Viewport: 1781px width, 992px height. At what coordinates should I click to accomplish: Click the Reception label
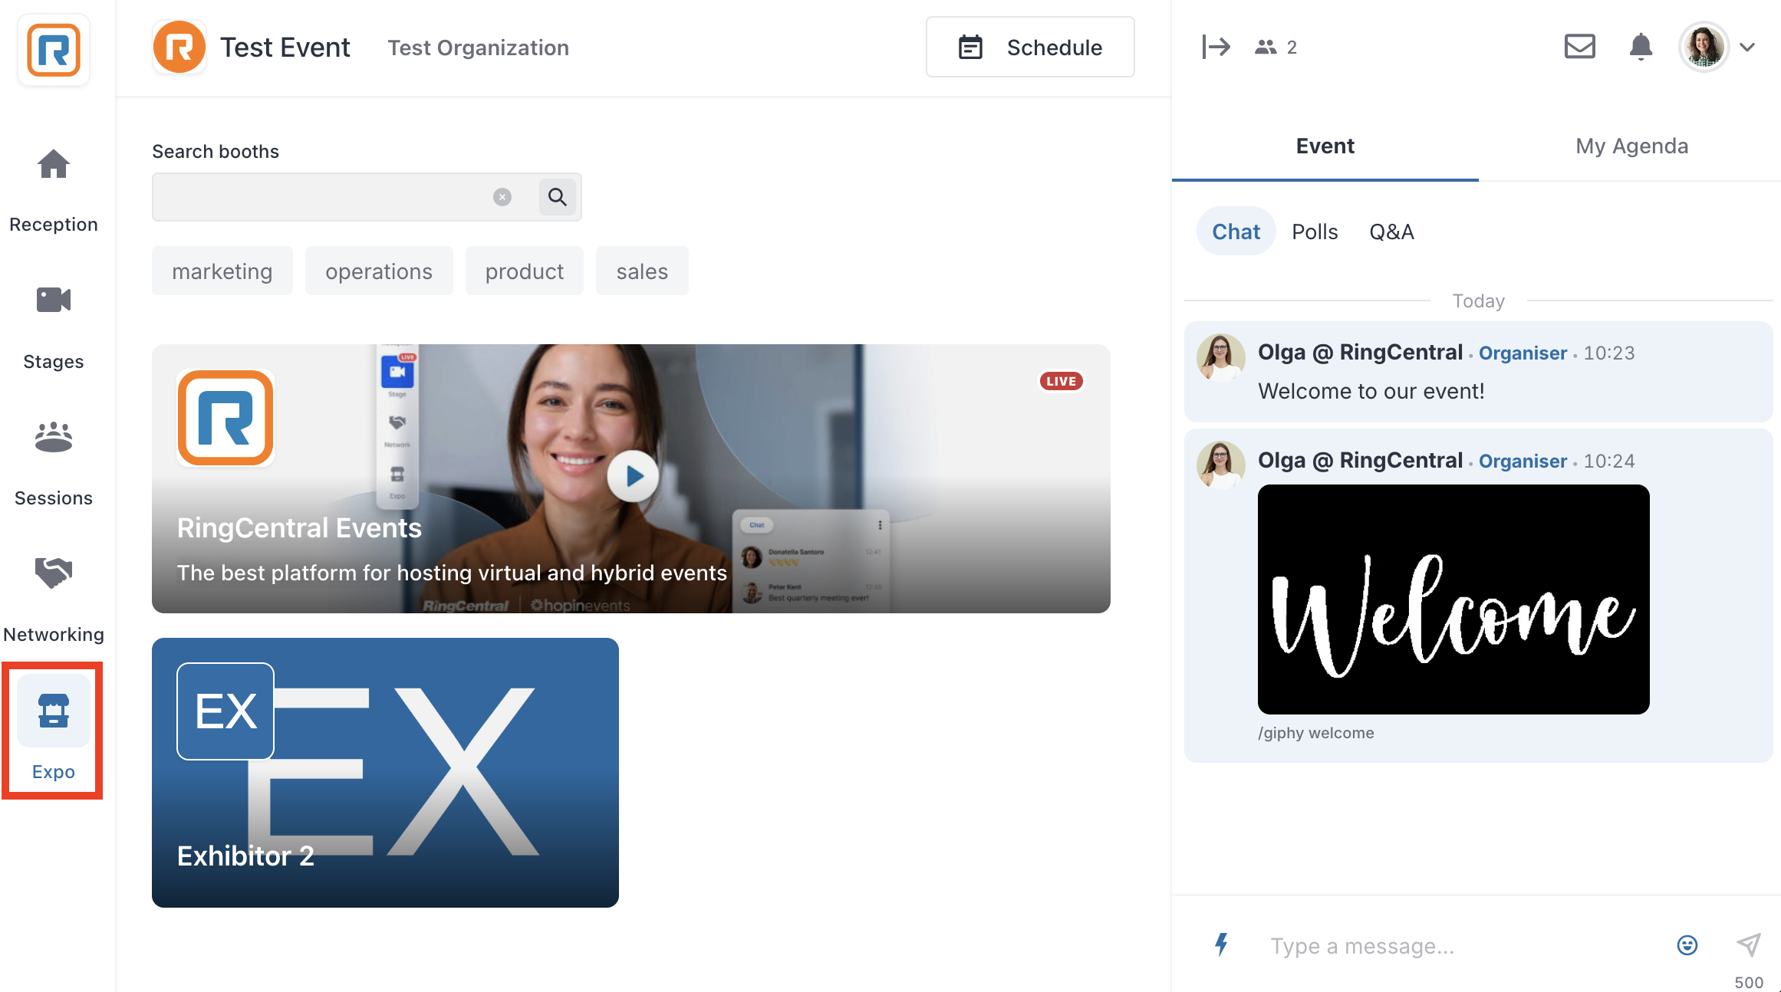tap(54, 225)
